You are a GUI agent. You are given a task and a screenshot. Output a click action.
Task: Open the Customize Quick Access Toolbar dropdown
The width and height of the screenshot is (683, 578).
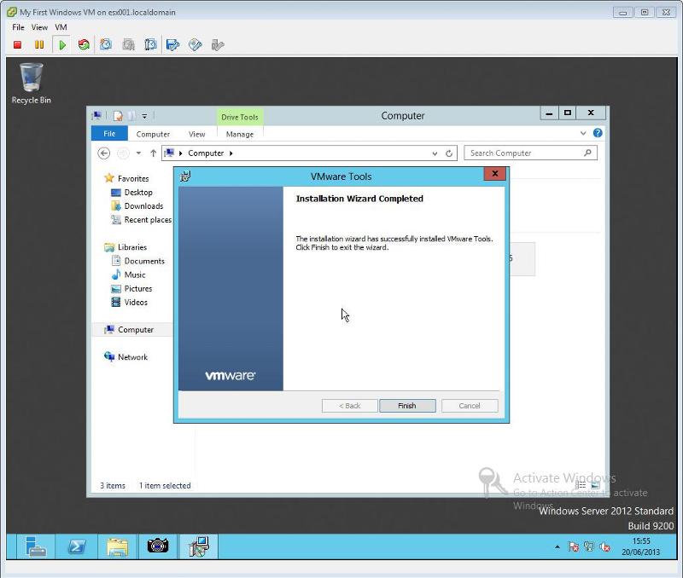(144, 116)
